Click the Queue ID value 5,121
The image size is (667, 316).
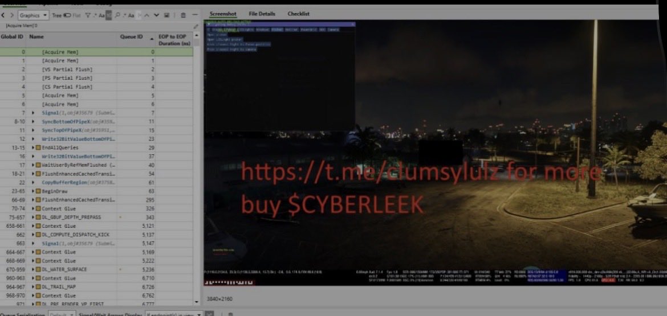tap(148, 227)
